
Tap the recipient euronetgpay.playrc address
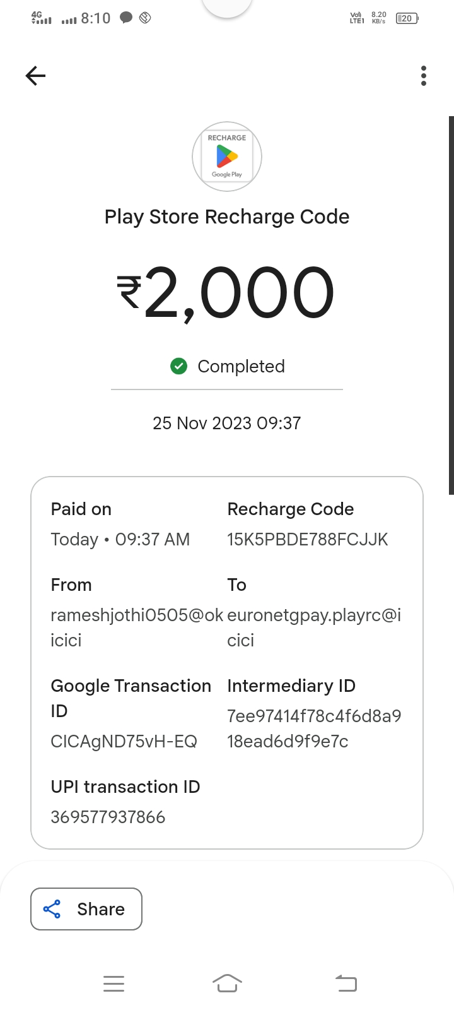(314, 627)
